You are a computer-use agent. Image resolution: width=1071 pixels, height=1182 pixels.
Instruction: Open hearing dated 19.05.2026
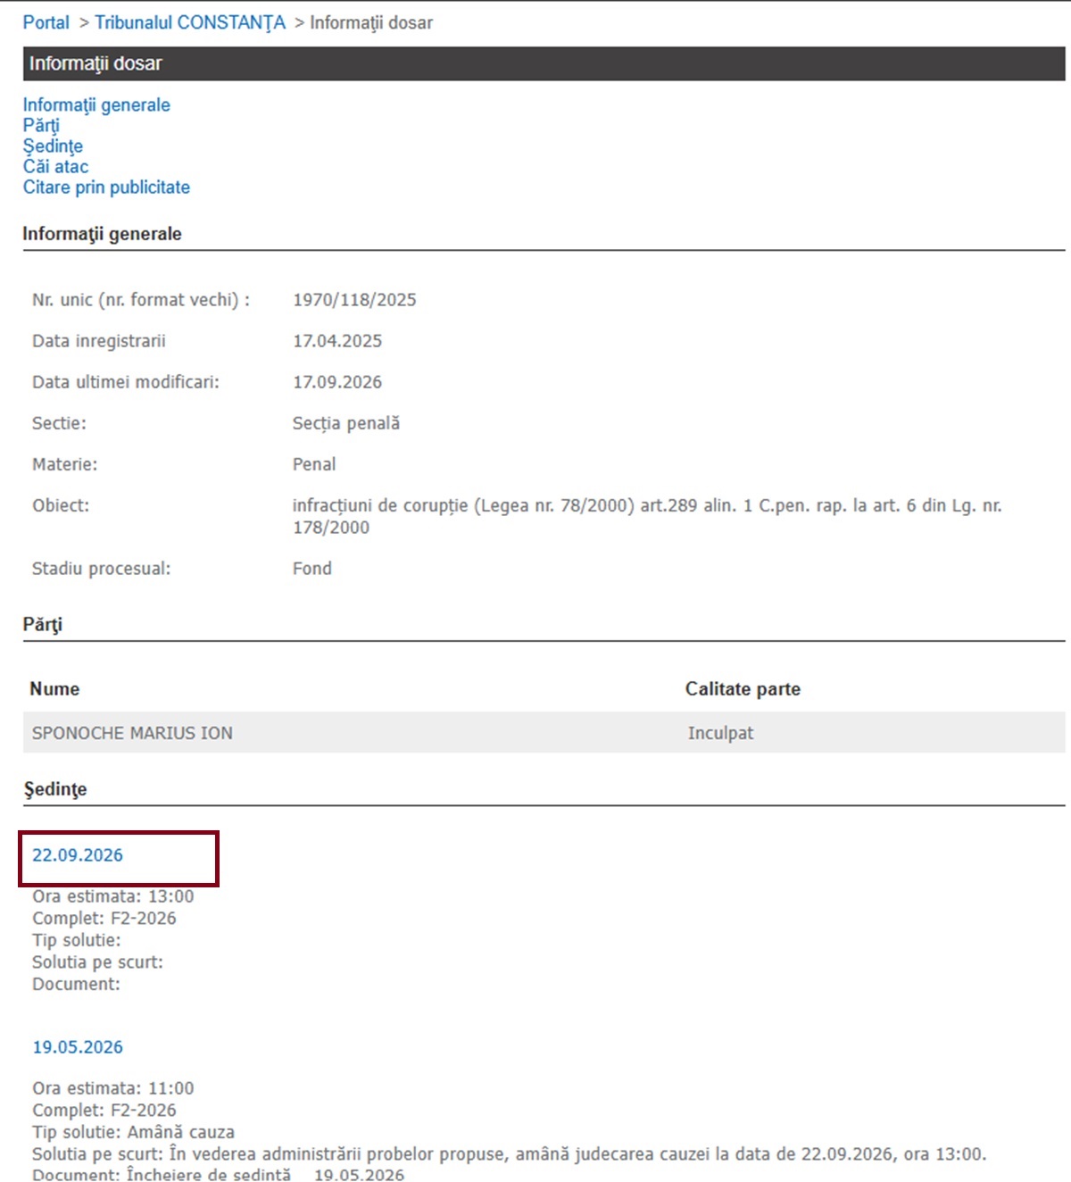pyautogui.click(x=78, y=1047)
